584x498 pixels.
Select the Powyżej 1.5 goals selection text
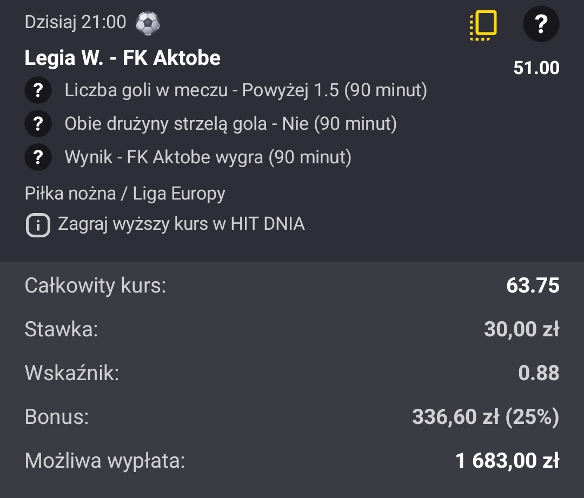coord(245,90)
